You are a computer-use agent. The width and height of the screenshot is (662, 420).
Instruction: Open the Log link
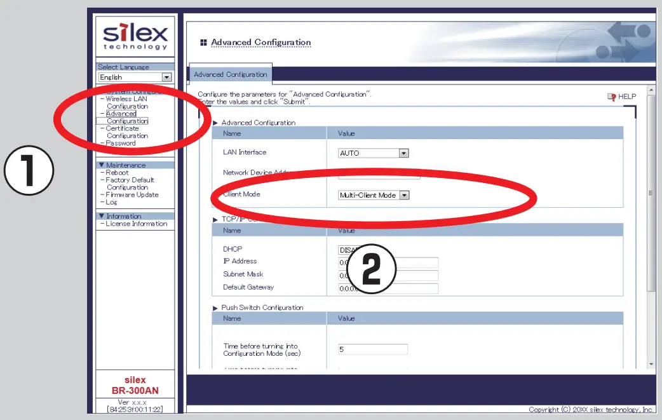point(111,202)
